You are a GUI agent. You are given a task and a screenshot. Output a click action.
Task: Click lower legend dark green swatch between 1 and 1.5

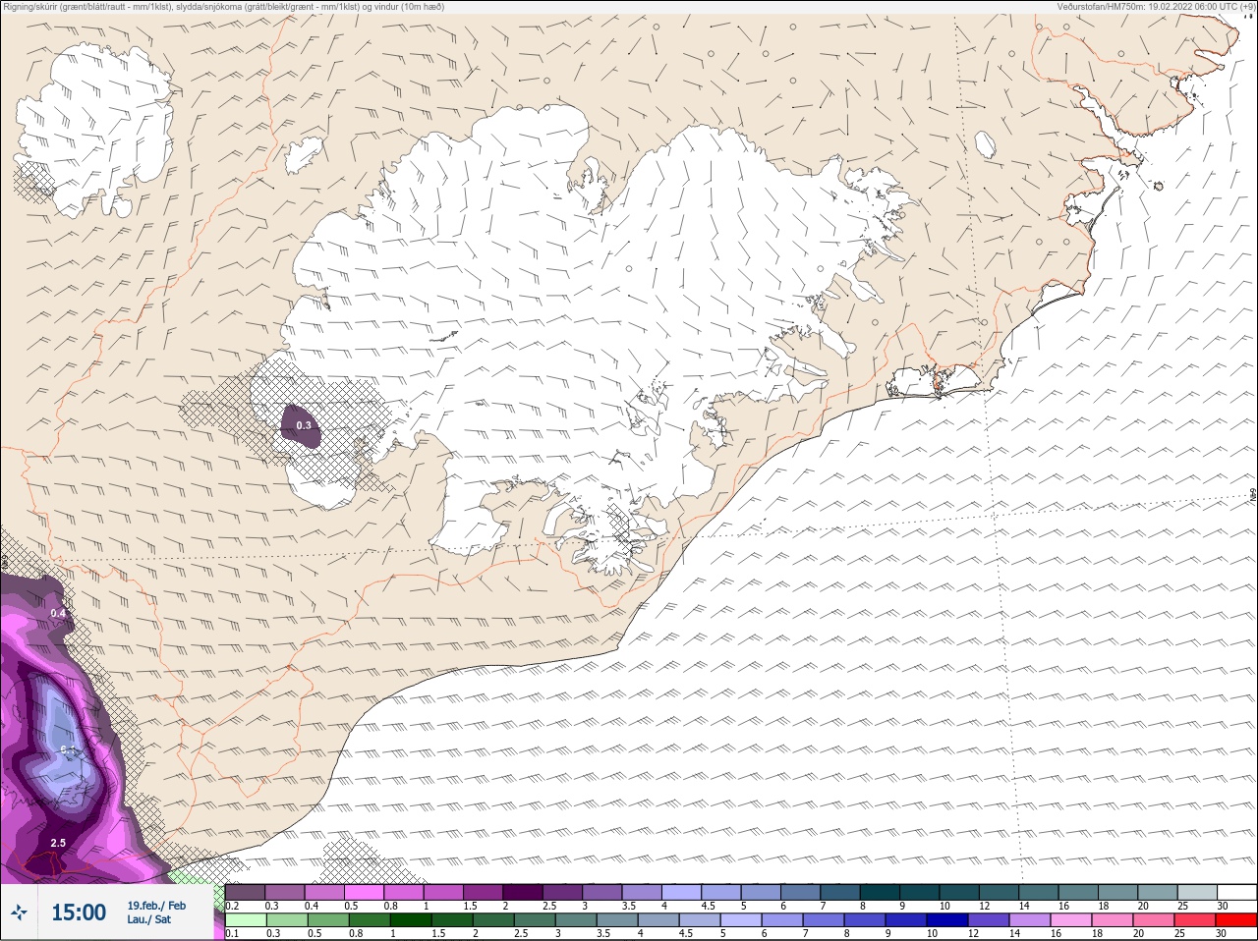[410, 920]
